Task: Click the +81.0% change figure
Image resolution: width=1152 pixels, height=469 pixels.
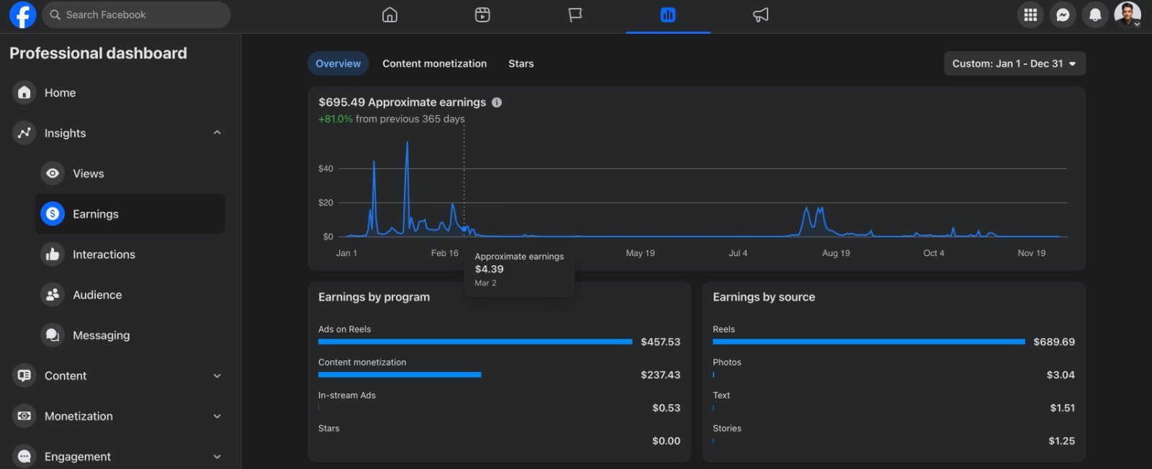Action: click(336, 119)
